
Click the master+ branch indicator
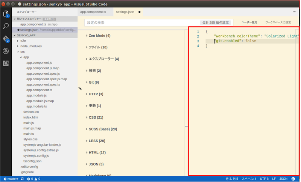click(x=11, y=179)
